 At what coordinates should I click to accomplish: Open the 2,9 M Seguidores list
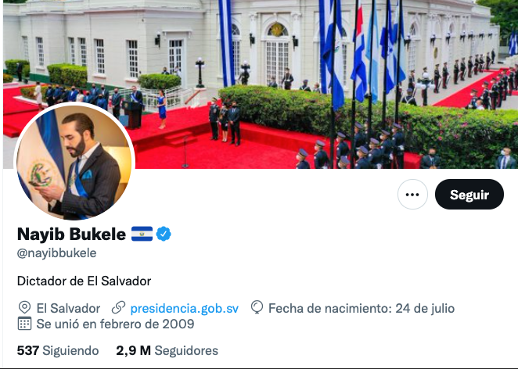[x=167, y=350]
